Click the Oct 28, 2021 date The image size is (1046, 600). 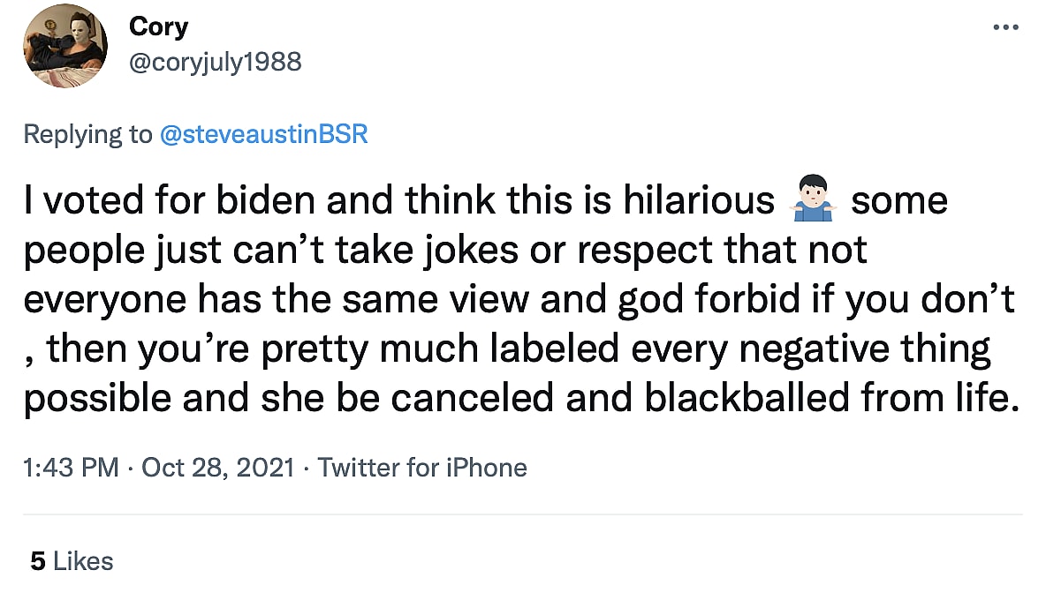(x=216, y=467)
